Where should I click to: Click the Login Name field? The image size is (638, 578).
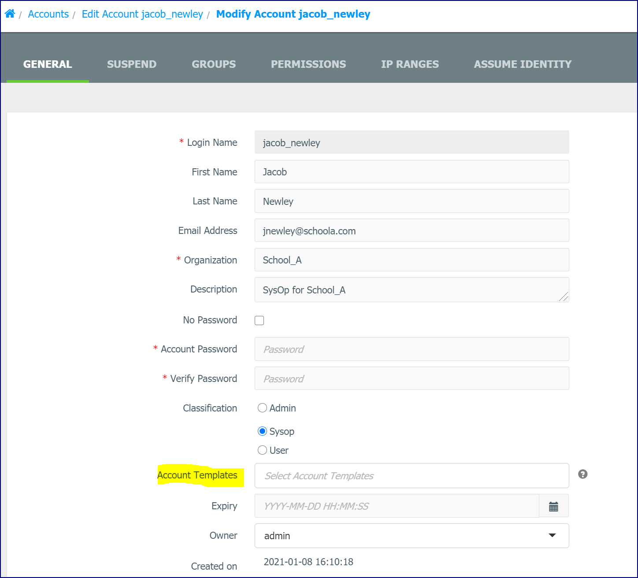412,142
